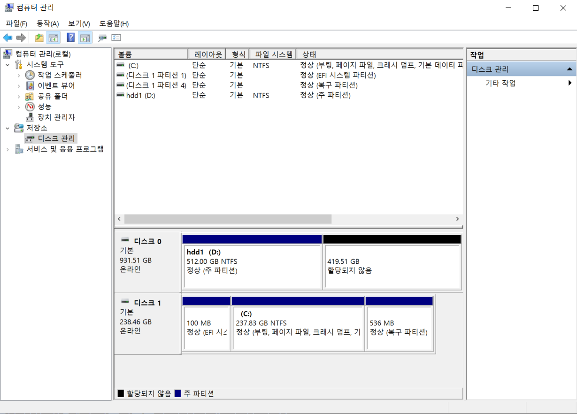Click the 디스크 1 drive icon
The image size is (577, 414).
point(125,301)
